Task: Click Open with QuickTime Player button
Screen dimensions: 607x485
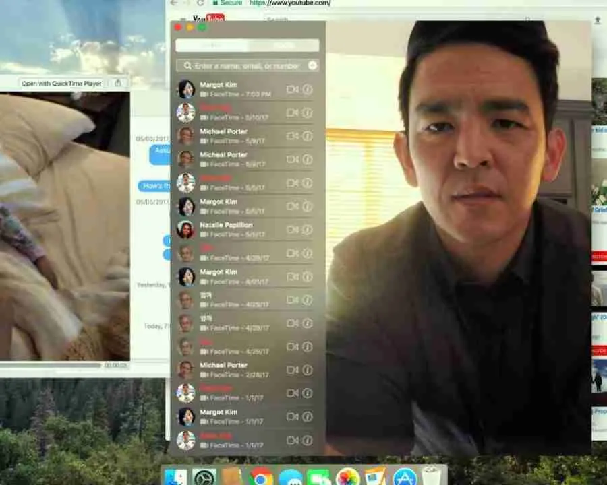Action: point(61,83)
